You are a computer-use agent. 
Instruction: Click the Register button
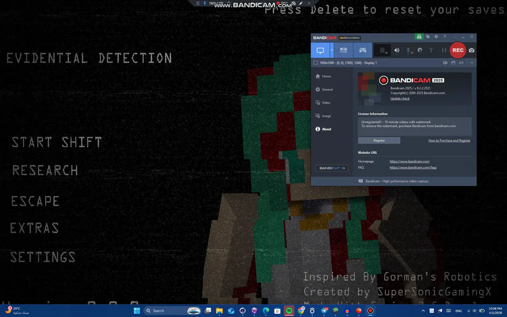click(x=379, y=140)
